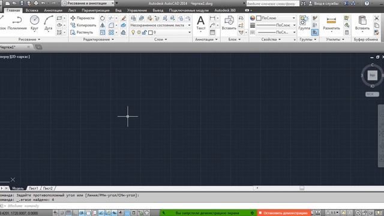Select the Rectangle draw tool

pyautogui.click(x=59, y=18)
